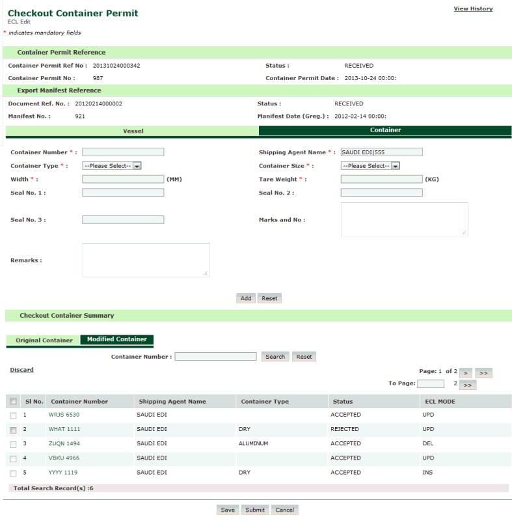This screenshot has width=512, height=526.
Task: Click the Discard link
Action: (21, 370)
